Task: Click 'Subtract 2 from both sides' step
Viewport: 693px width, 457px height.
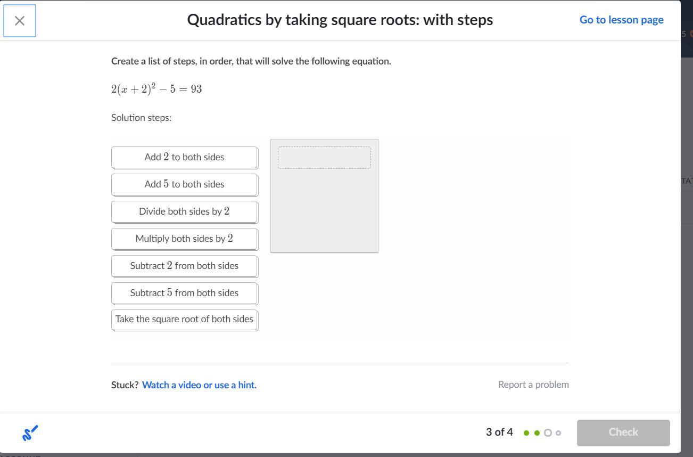Action: click(184, 266)
